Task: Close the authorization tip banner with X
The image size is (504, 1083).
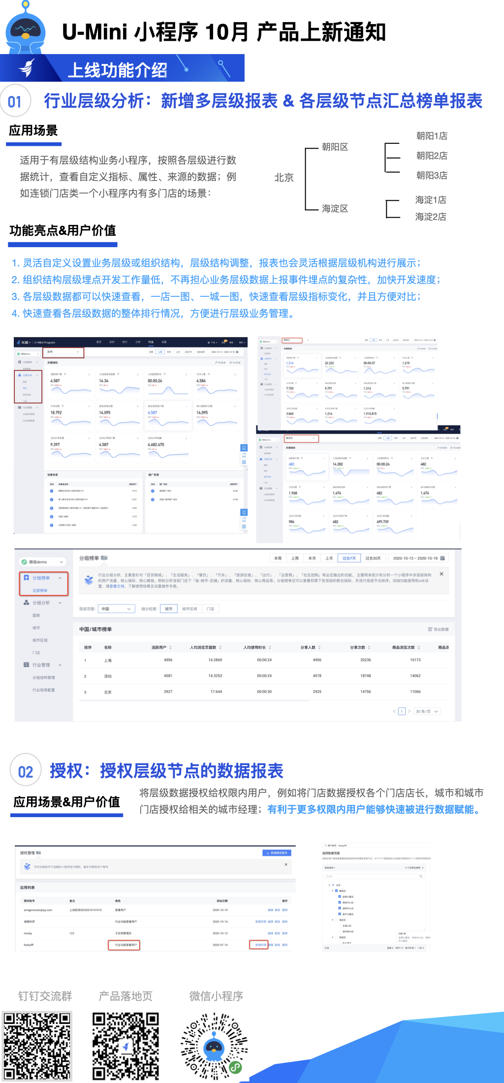Action: pos(286,864)
